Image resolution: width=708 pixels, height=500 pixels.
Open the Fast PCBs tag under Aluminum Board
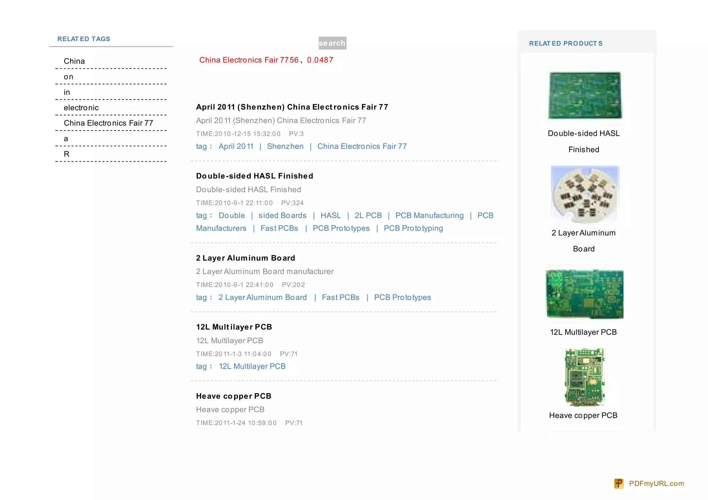pyautogui.click(x=340, y=298)
